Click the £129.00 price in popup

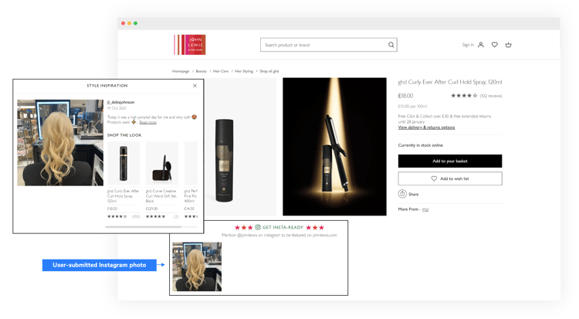[x=152, y=209]
